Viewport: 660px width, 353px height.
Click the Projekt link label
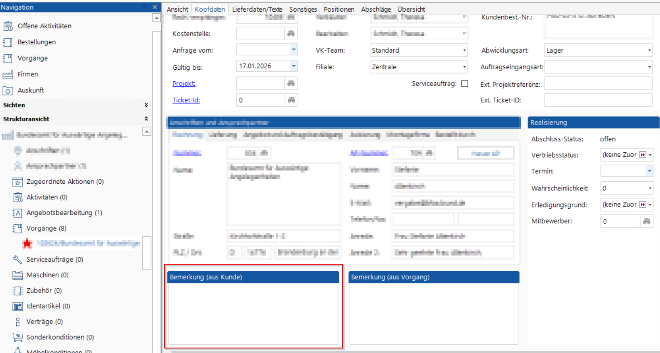coord(184,83)
